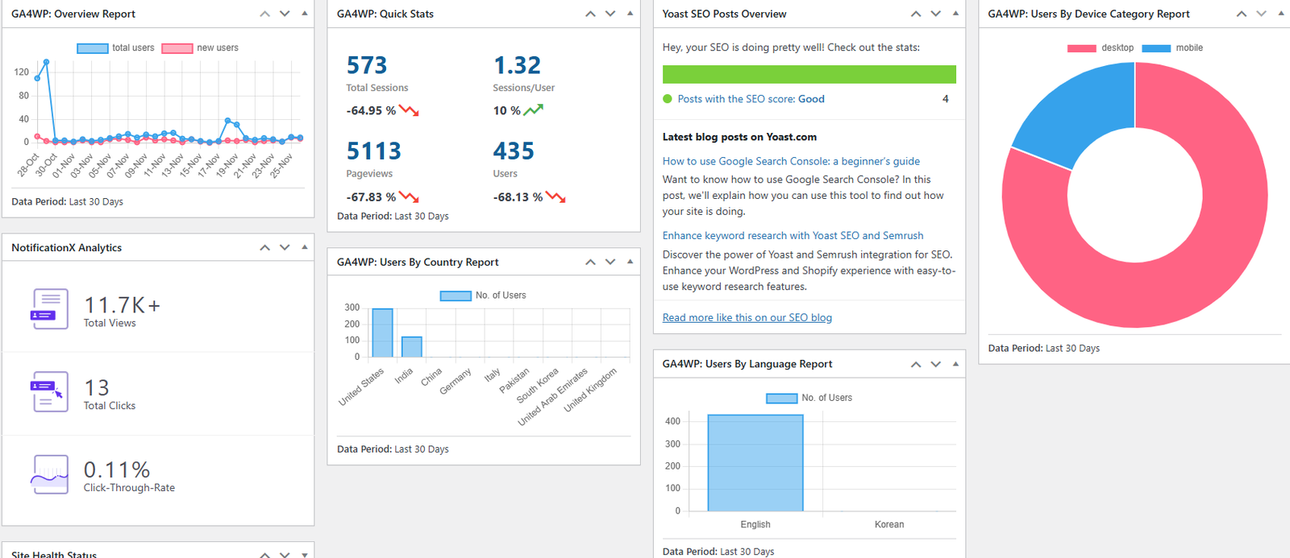Click the NotificationX Total Clicks icon

50,392
